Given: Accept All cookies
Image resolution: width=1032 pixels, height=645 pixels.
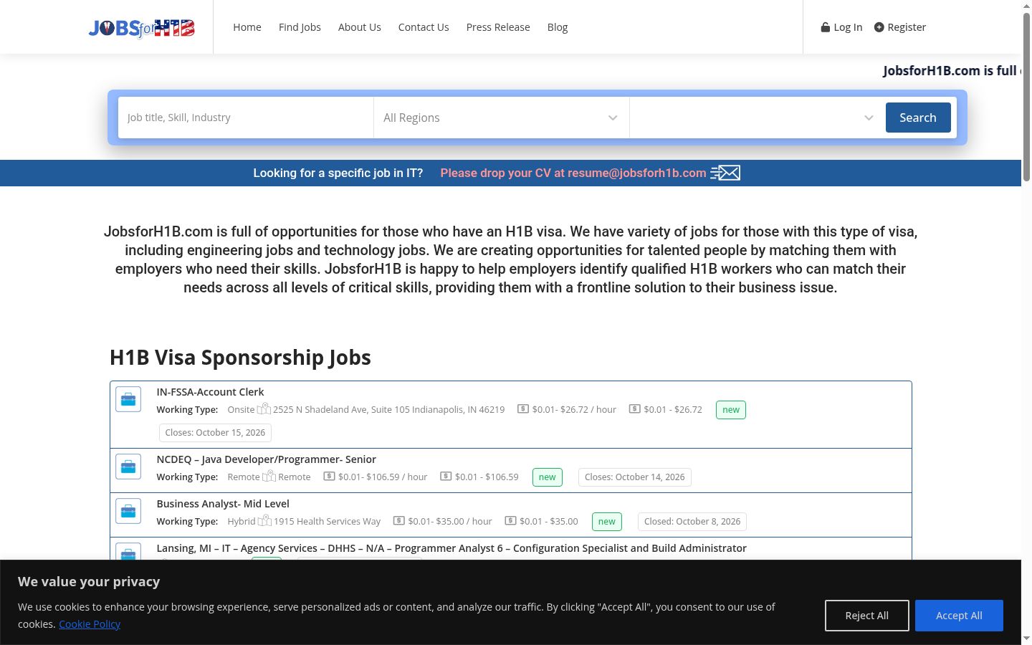Looking at the screenshot, I should click(x=959, y=616).
